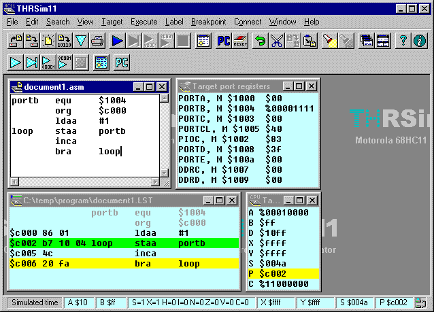
Task: Select the highlighted P $c002 register row
Action: [282, 273]
